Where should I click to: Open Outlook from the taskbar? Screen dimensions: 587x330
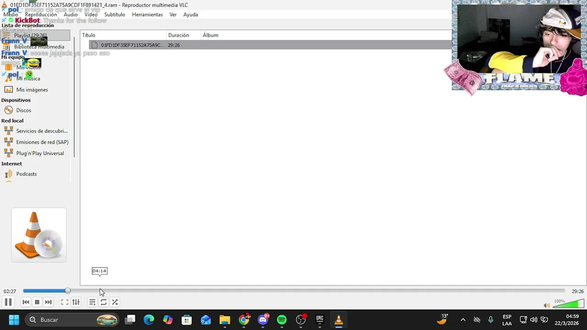point(205,320)
